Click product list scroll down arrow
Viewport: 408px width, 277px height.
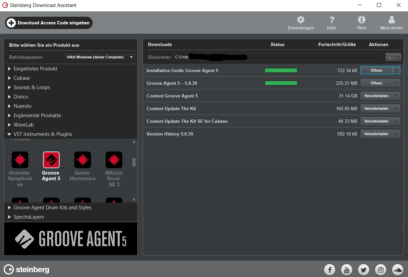pos(134,200)
